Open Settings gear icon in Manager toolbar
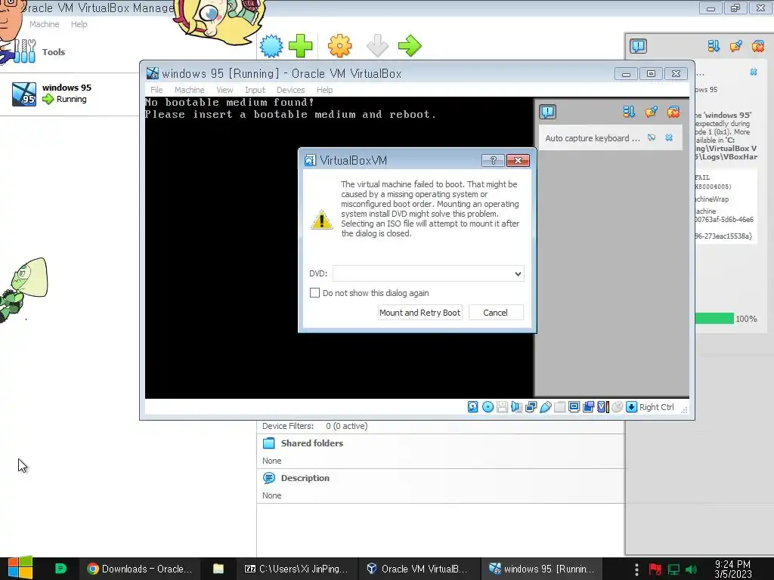 [x=339, y=46]
